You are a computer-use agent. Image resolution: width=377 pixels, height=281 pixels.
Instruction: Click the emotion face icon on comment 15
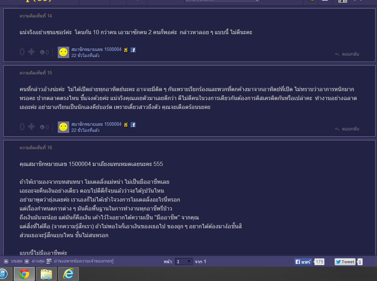point(42,127)
